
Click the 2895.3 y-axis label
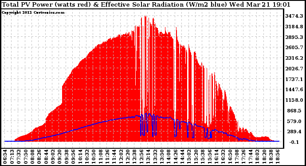pyautogui.click(x=294, y=37)
